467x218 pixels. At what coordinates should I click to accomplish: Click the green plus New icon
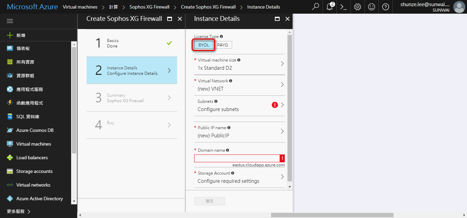10,35
